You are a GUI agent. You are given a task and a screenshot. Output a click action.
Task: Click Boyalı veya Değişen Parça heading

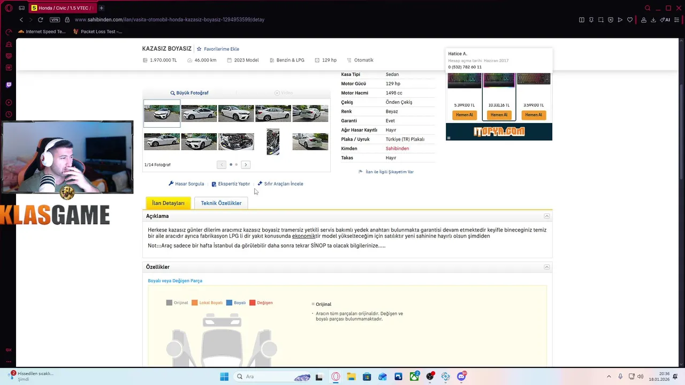(x=175, y=281)
